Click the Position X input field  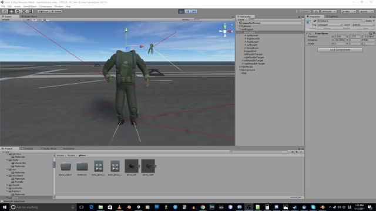click(x=340, y=36)
